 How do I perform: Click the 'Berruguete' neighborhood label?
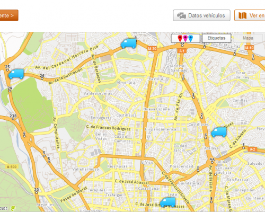click(101, 118)
